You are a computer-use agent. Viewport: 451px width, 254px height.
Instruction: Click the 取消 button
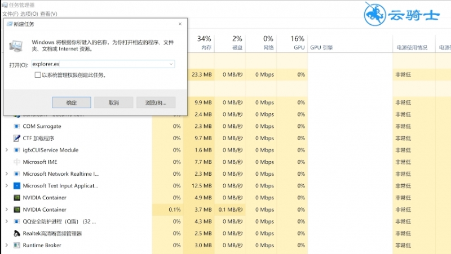(114, 103)
